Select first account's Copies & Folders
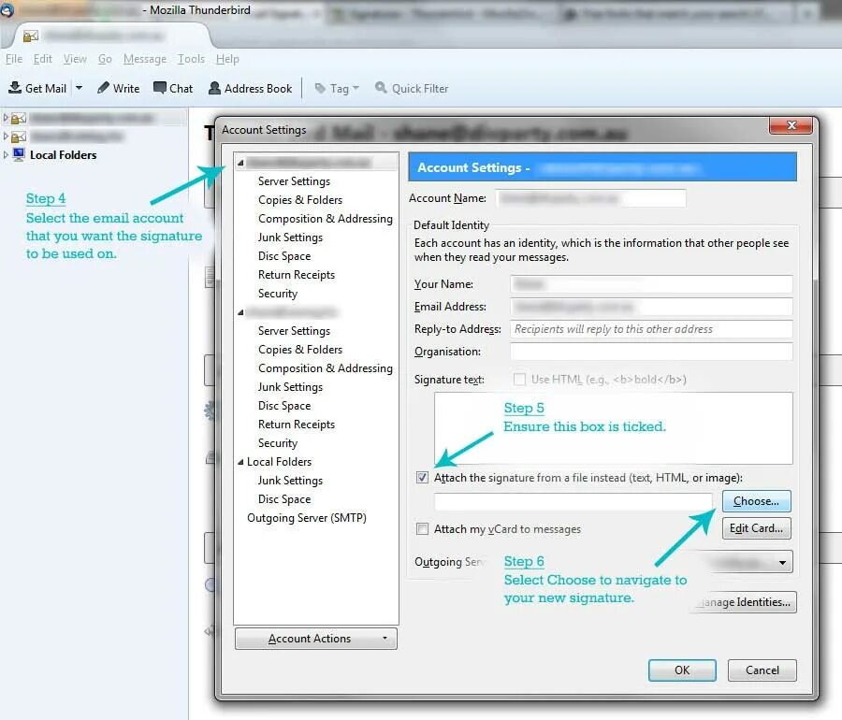 [300, 199]
